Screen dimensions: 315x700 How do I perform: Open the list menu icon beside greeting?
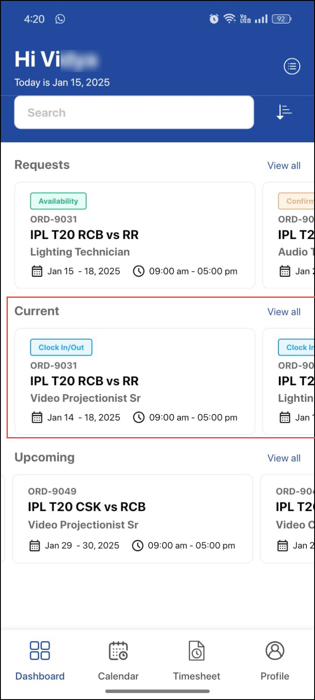292,66
